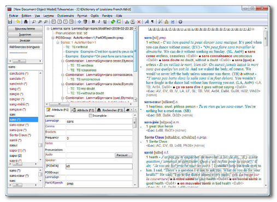Click letter A in the alphabet bar
The width and height of the screenshot is (277, 202).
pos(150,29)
